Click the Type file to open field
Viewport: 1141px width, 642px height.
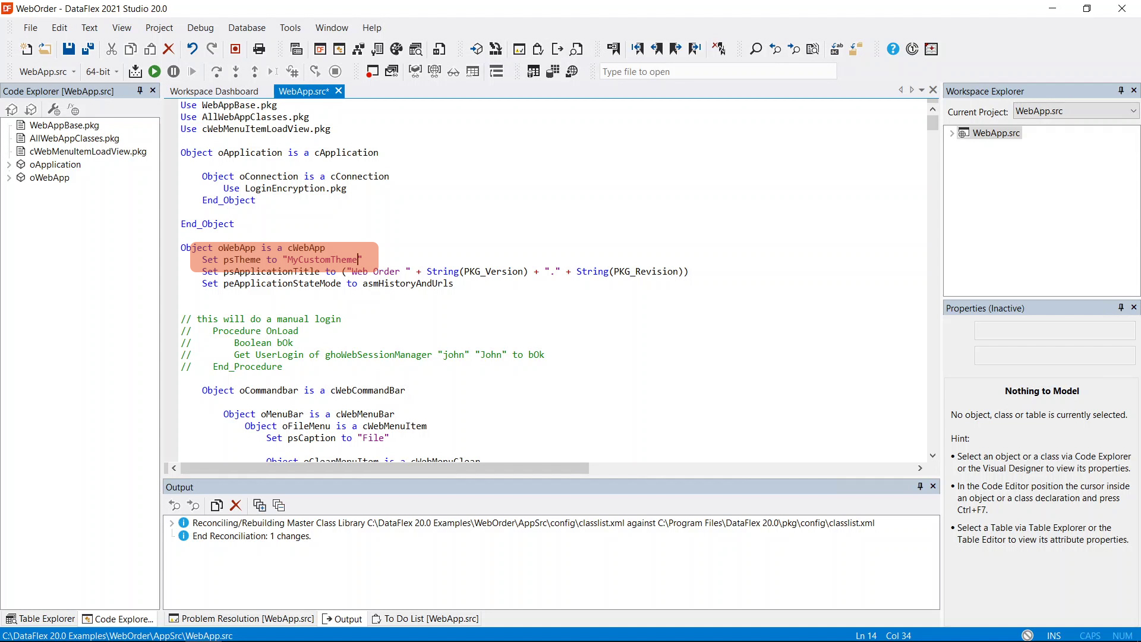(718, 71)
